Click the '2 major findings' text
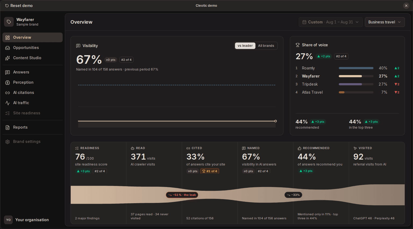This screenshot has height=229, width=413. (87, 218)
